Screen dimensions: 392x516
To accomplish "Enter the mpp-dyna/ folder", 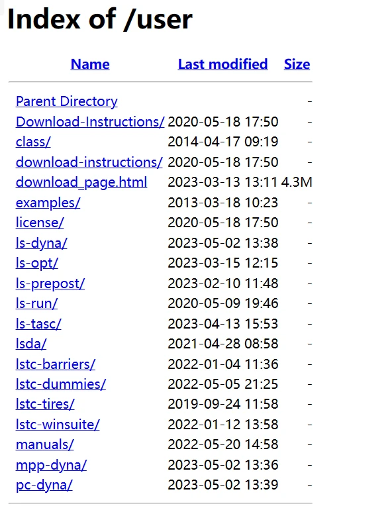I will tap(51, 465).
